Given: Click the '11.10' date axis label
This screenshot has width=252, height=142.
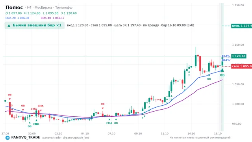Looking at the screenshot, I should pyautogui.click(x=165, y=134).
